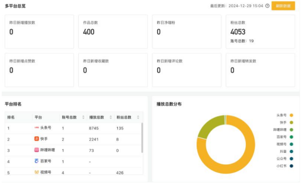Click the 百家号 platform icon in ranking table
Viewport: 301px width, 185px height.
tap(37, 161)
